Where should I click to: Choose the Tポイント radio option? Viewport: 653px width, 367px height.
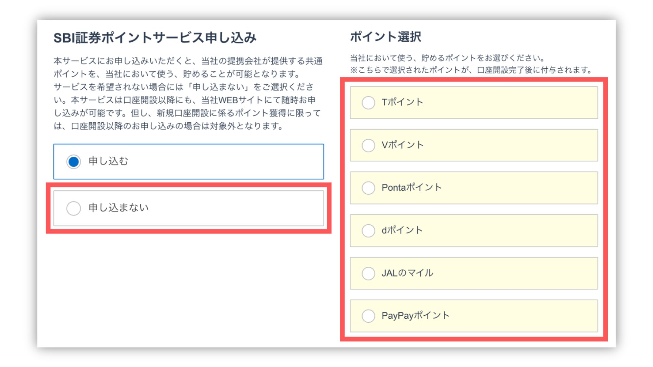pos(368,103)
